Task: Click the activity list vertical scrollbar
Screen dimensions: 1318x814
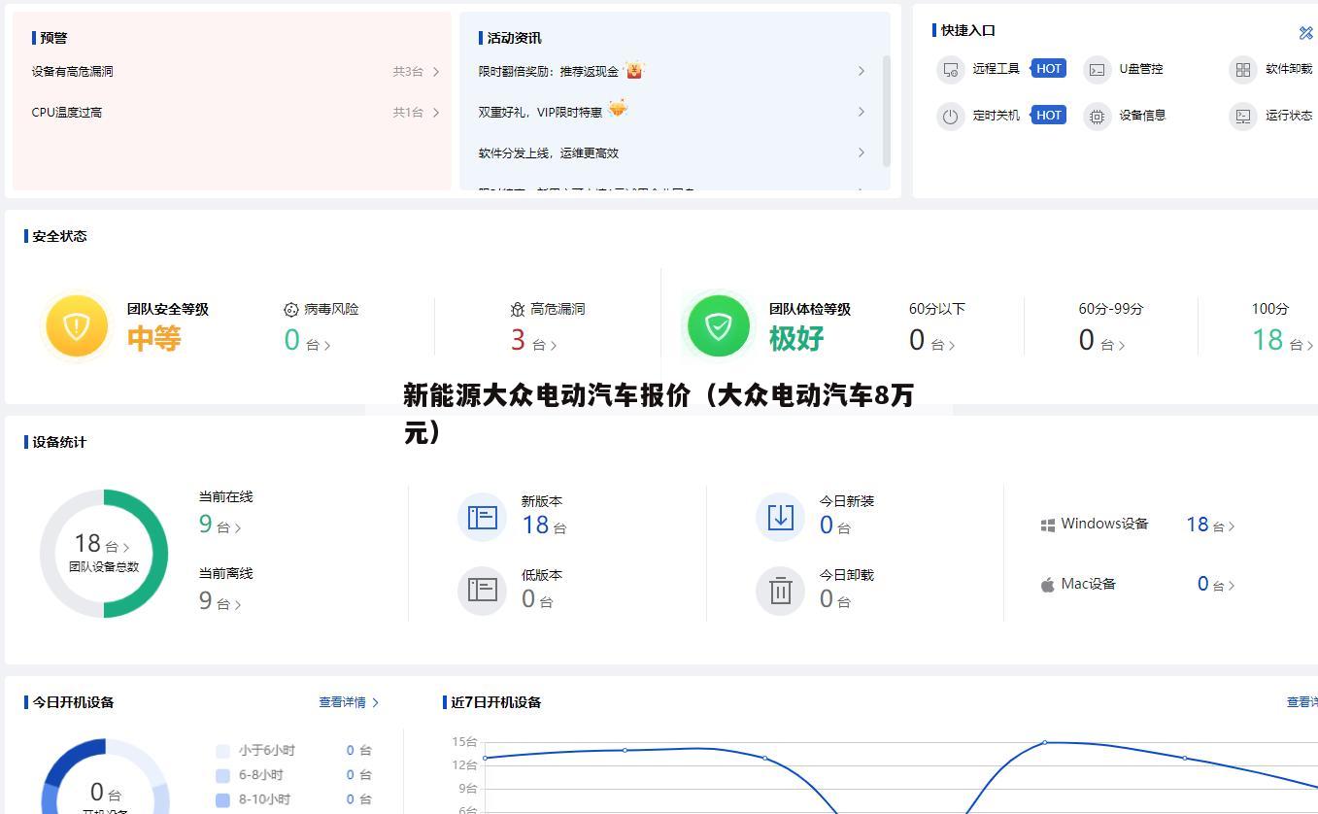Action: tap(886, 110)
